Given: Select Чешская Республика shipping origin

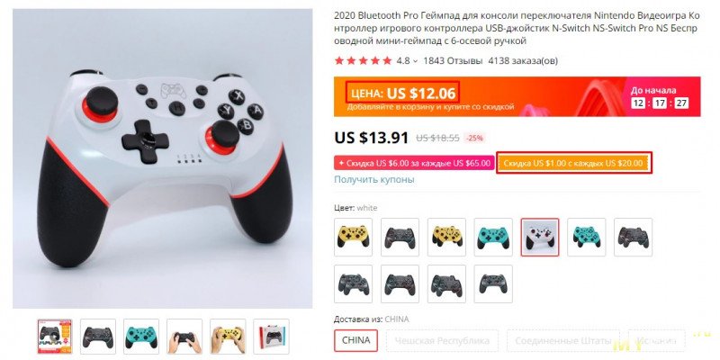Looking at the screenshot, I should click(x=442, y=341).
